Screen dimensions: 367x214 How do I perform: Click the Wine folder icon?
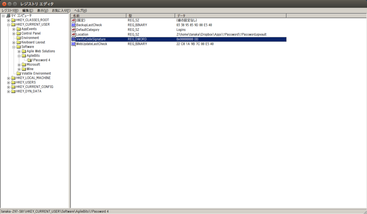click(24, 69)
